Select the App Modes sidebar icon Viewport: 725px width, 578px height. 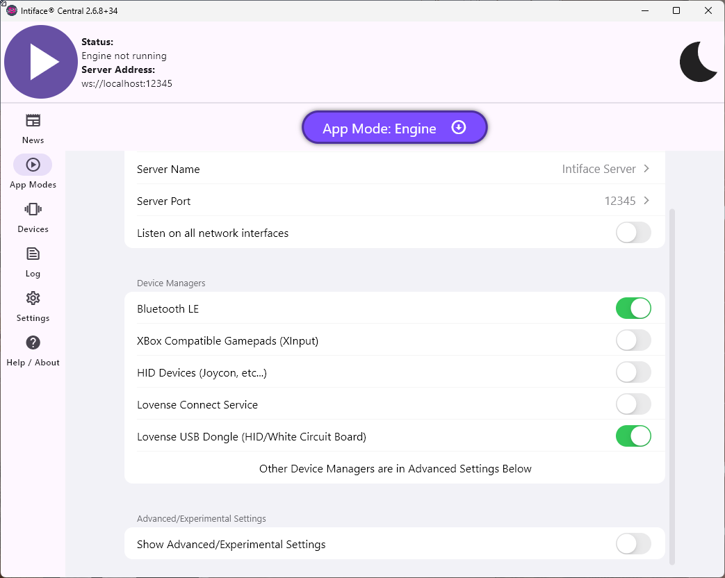click(x=33, y=165)
